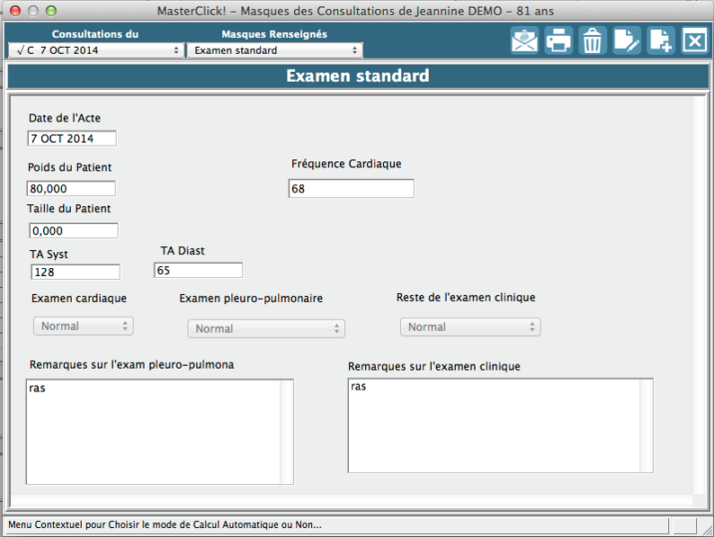Click the pleuro-pulmonary remarks text area
The width and height of the screenshot is (714, 537).
pos(153,432)
